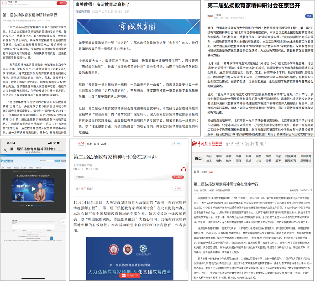The width and height of the screenshot is (315, 281).
Task: Open the 京城教育圈 account link
Action: [x=82, y=12]
